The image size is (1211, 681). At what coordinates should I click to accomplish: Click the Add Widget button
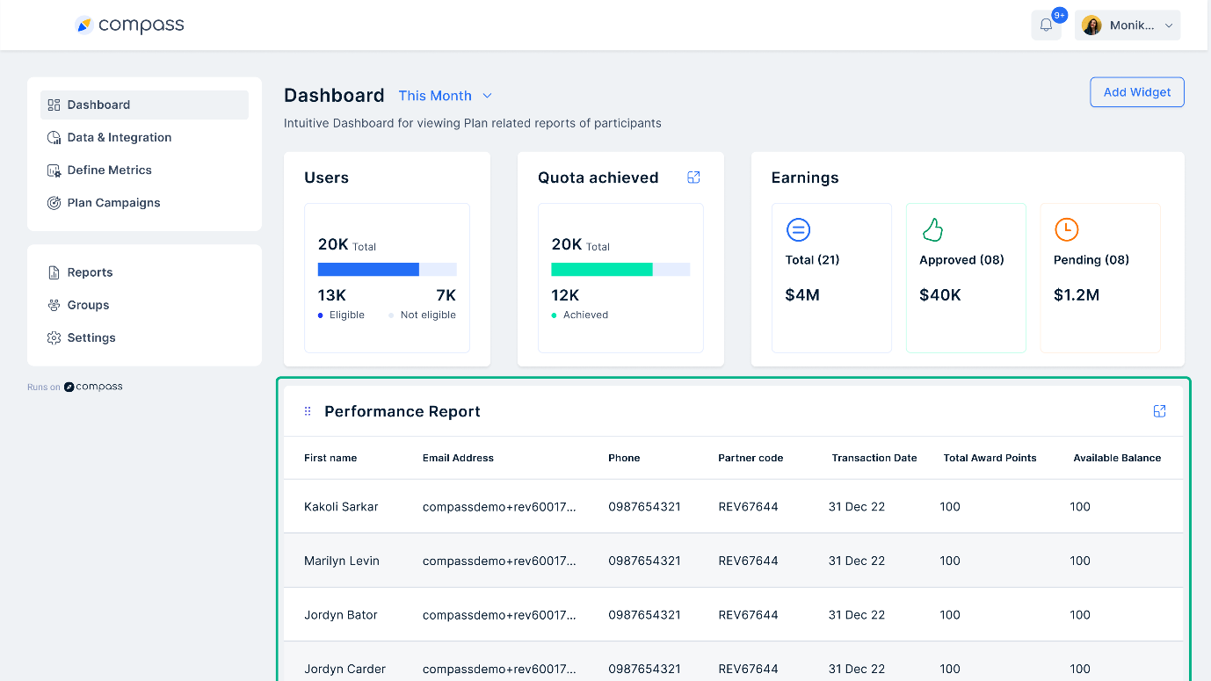click(x=1136, y=91)
